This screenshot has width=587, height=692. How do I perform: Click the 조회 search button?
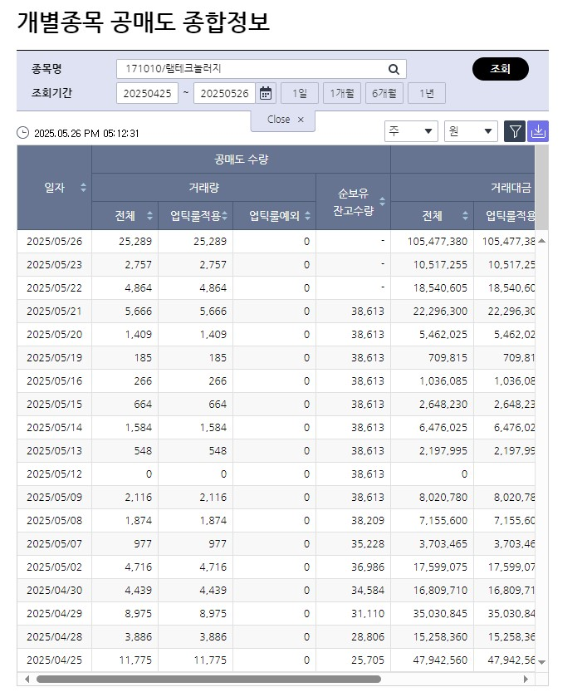pos(501,69)
